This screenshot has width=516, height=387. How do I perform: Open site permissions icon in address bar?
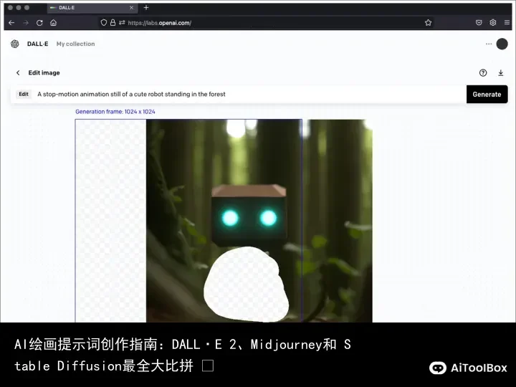click(122, 23)
